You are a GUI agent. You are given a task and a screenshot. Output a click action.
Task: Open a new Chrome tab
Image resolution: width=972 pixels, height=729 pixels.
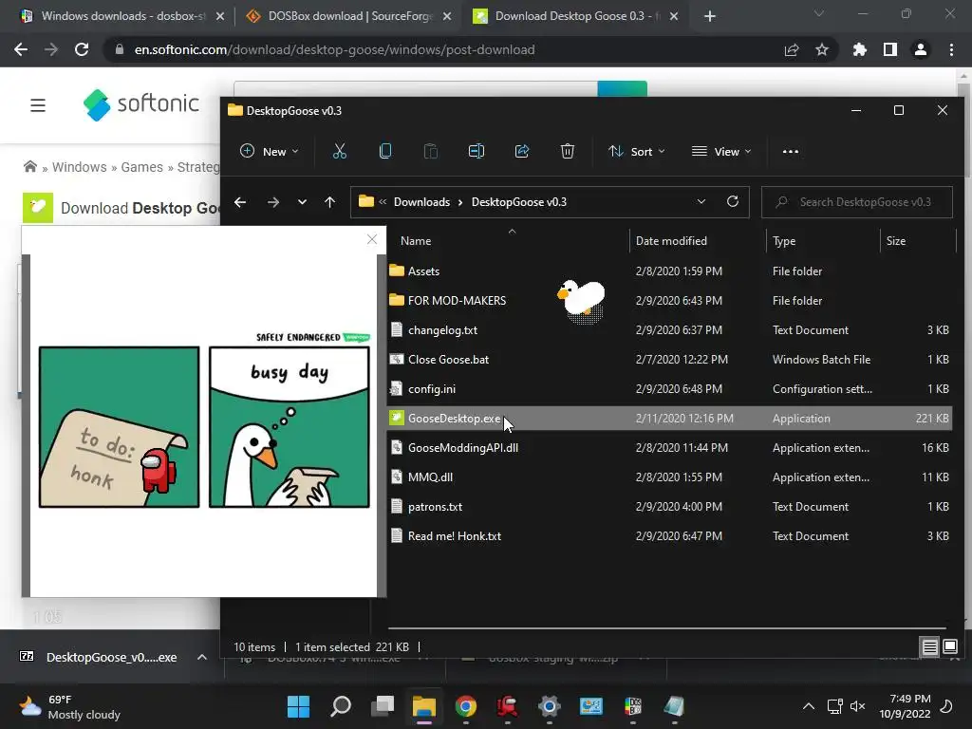point(710,16)
